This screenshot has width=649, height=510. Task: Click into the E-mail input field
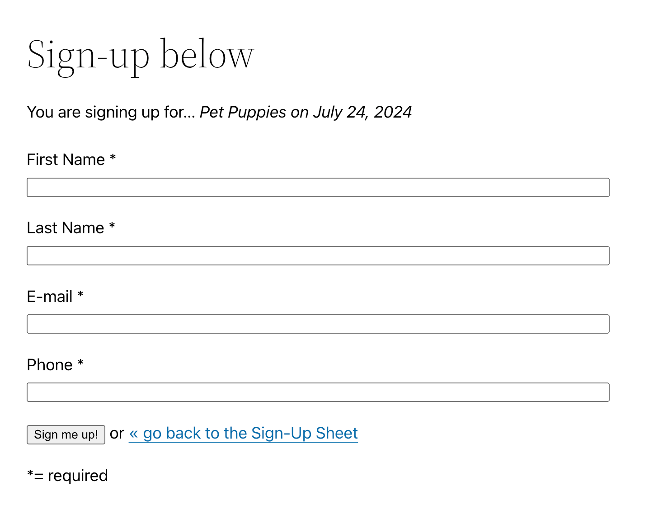coord(318,324)
